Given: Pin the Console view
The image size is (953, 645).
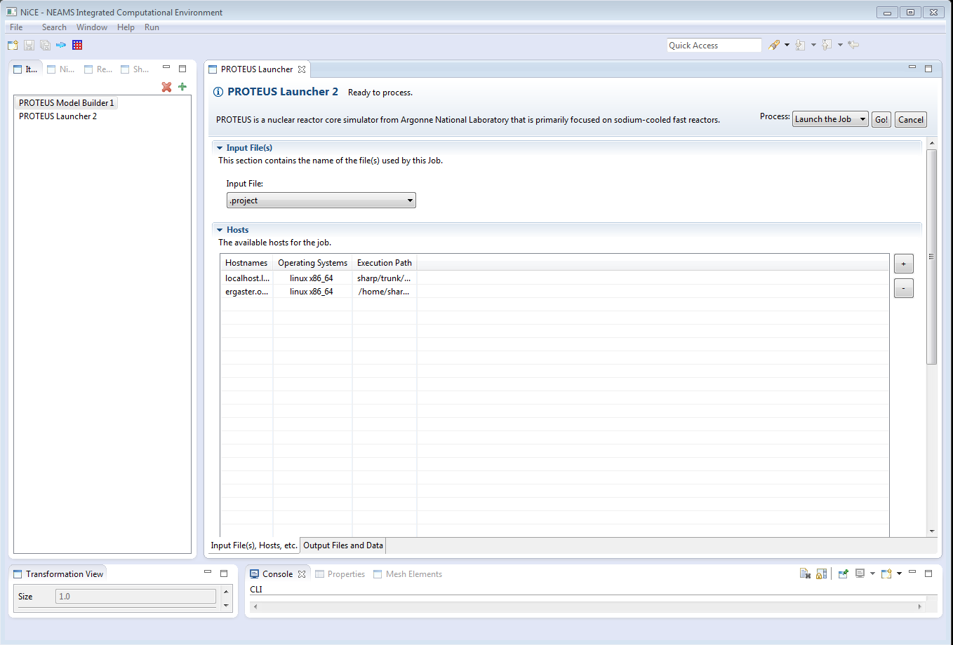Looking at the screenshot, I should [844, 573].
